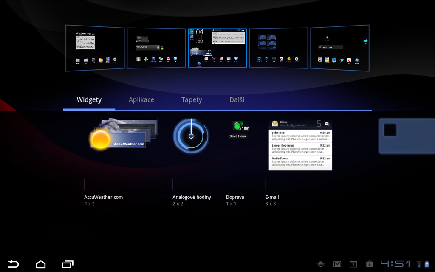Viewport: 435px width, 272px height.
Task: Open the Recent apps switcher
Action: tap(68, 264)
